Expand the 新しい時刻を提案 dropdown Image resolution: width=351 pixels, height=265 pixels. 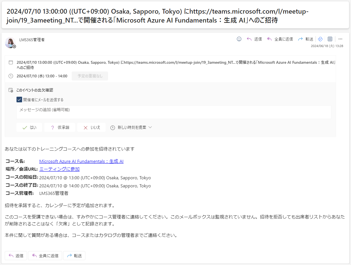click(x=131, y=127)
